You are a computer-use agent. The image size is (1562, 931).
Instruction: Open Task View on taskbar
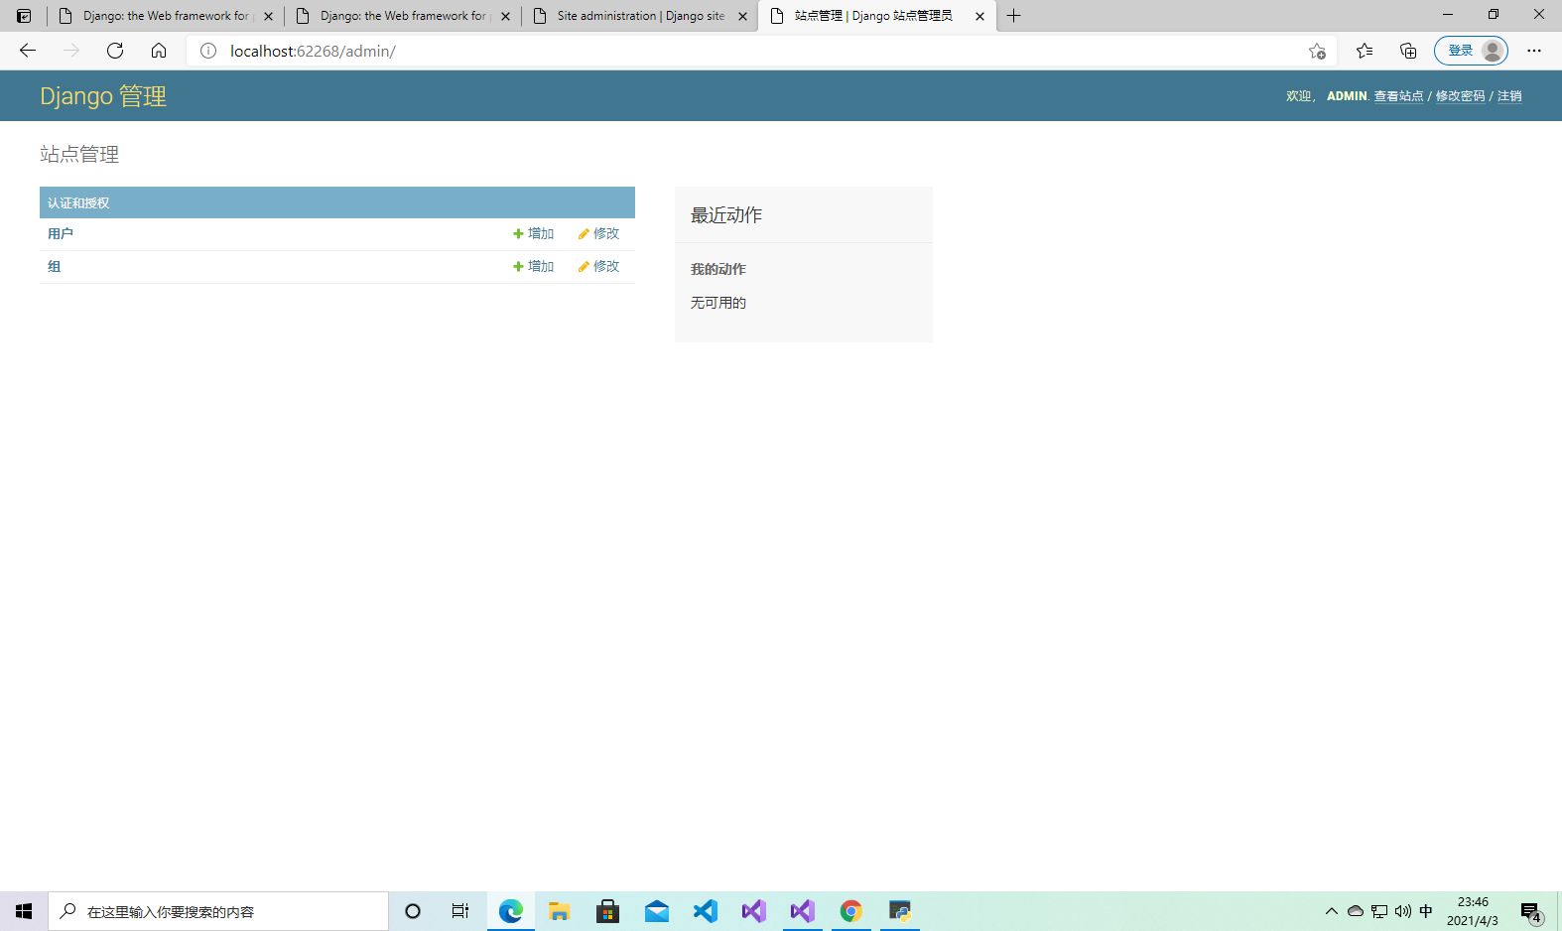460,911
